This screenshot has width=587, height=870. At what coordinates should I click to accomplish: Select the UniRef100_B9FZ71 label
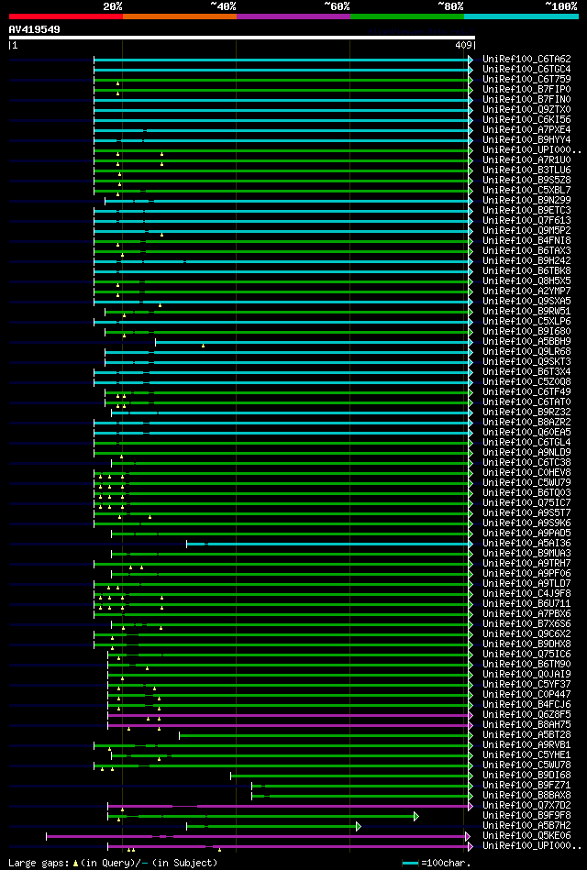(x=527, y=786)
